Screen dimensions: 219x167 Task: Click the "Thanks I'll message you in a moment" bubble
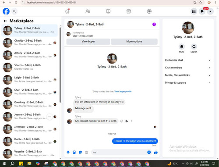click(135, 141)
